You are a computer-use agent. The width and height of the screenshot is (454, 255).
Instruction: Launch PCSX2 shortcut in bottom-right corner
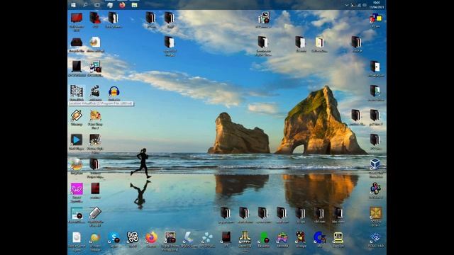pyautogui.click(x=375, y=238)
